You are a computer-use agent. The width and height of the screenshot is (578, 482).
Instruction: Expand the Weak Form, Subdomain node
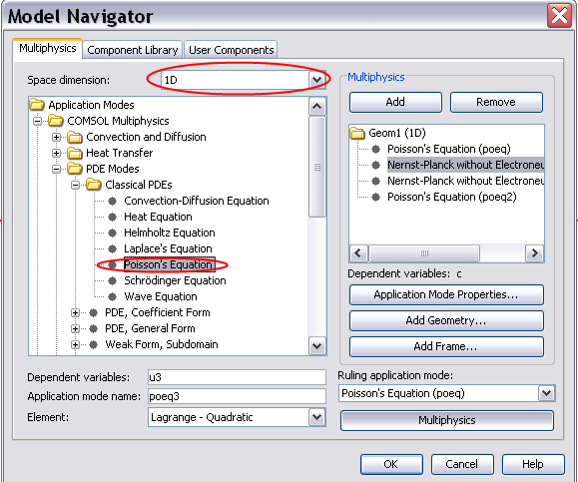[75, 344]
